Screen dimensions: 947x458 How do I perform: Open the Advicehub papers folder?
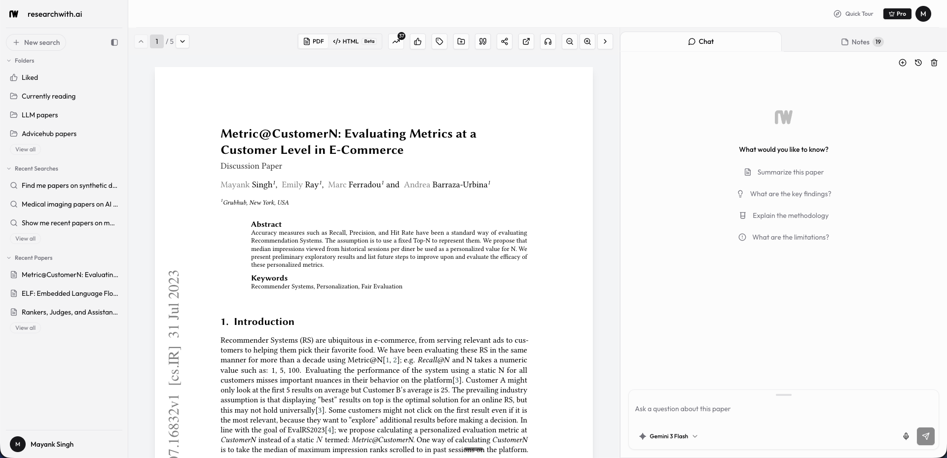64,134
